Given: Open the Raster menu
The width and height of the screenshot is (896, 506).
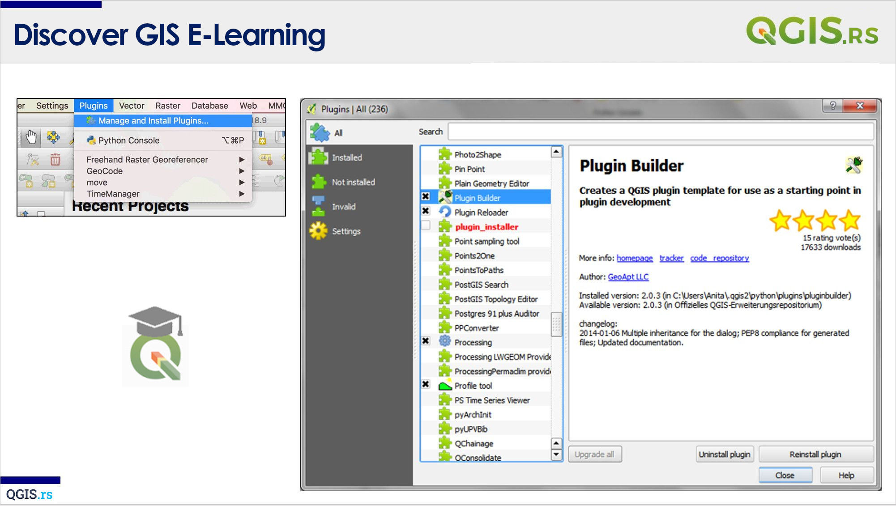Looking at the screenshot, I should (168, 106).
